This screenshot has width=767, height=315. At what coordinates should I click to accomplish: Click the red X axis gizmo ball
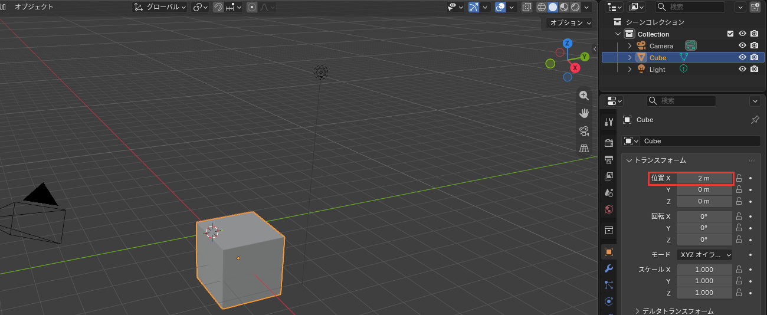tap(575, 68)
